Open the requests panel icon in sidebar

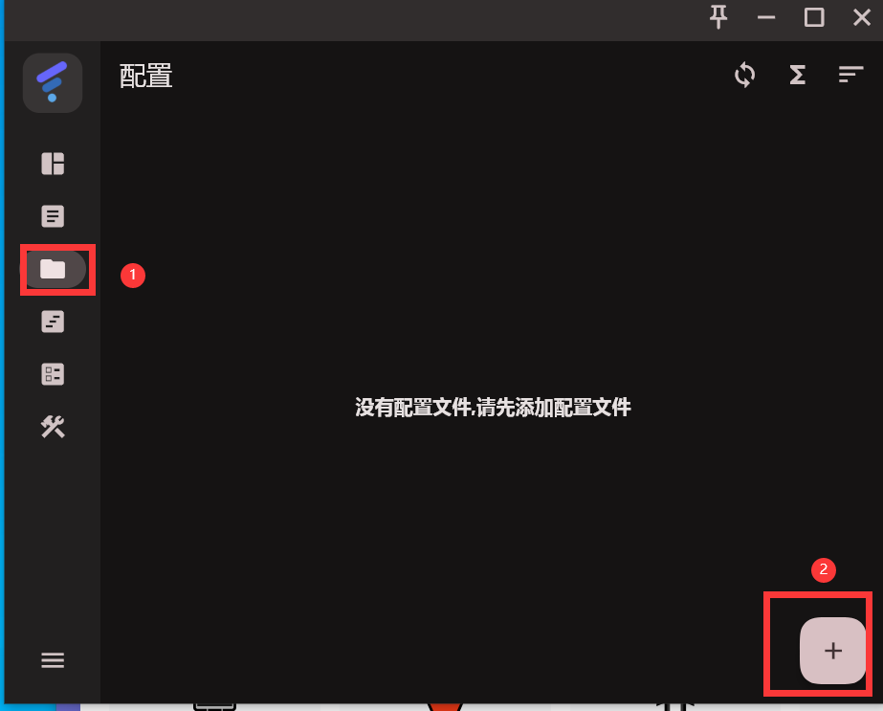53,374
